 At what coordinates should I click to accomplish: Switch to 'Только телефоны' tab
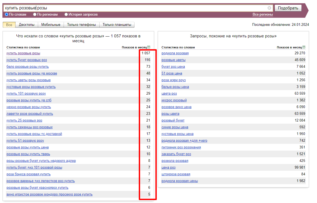click(82, 25)
